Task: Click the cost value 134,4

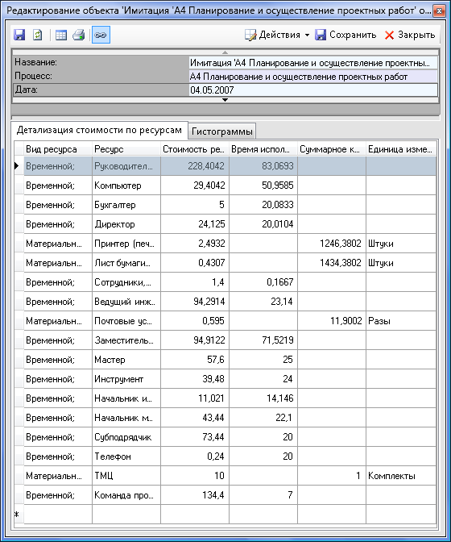Action: (x=195, y=495)
